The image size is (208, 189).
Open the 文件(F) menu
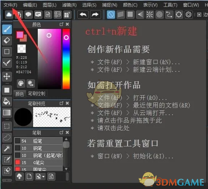(10, 5)
